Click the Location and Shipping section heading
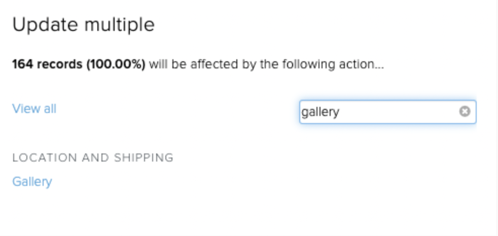The width and height of the screenshot is (498, 236). (x=93, y=158)
